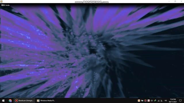The width and height of the screenshot is (184, 103).
Task: Click the Smile track title text
Action: (5, 5)
